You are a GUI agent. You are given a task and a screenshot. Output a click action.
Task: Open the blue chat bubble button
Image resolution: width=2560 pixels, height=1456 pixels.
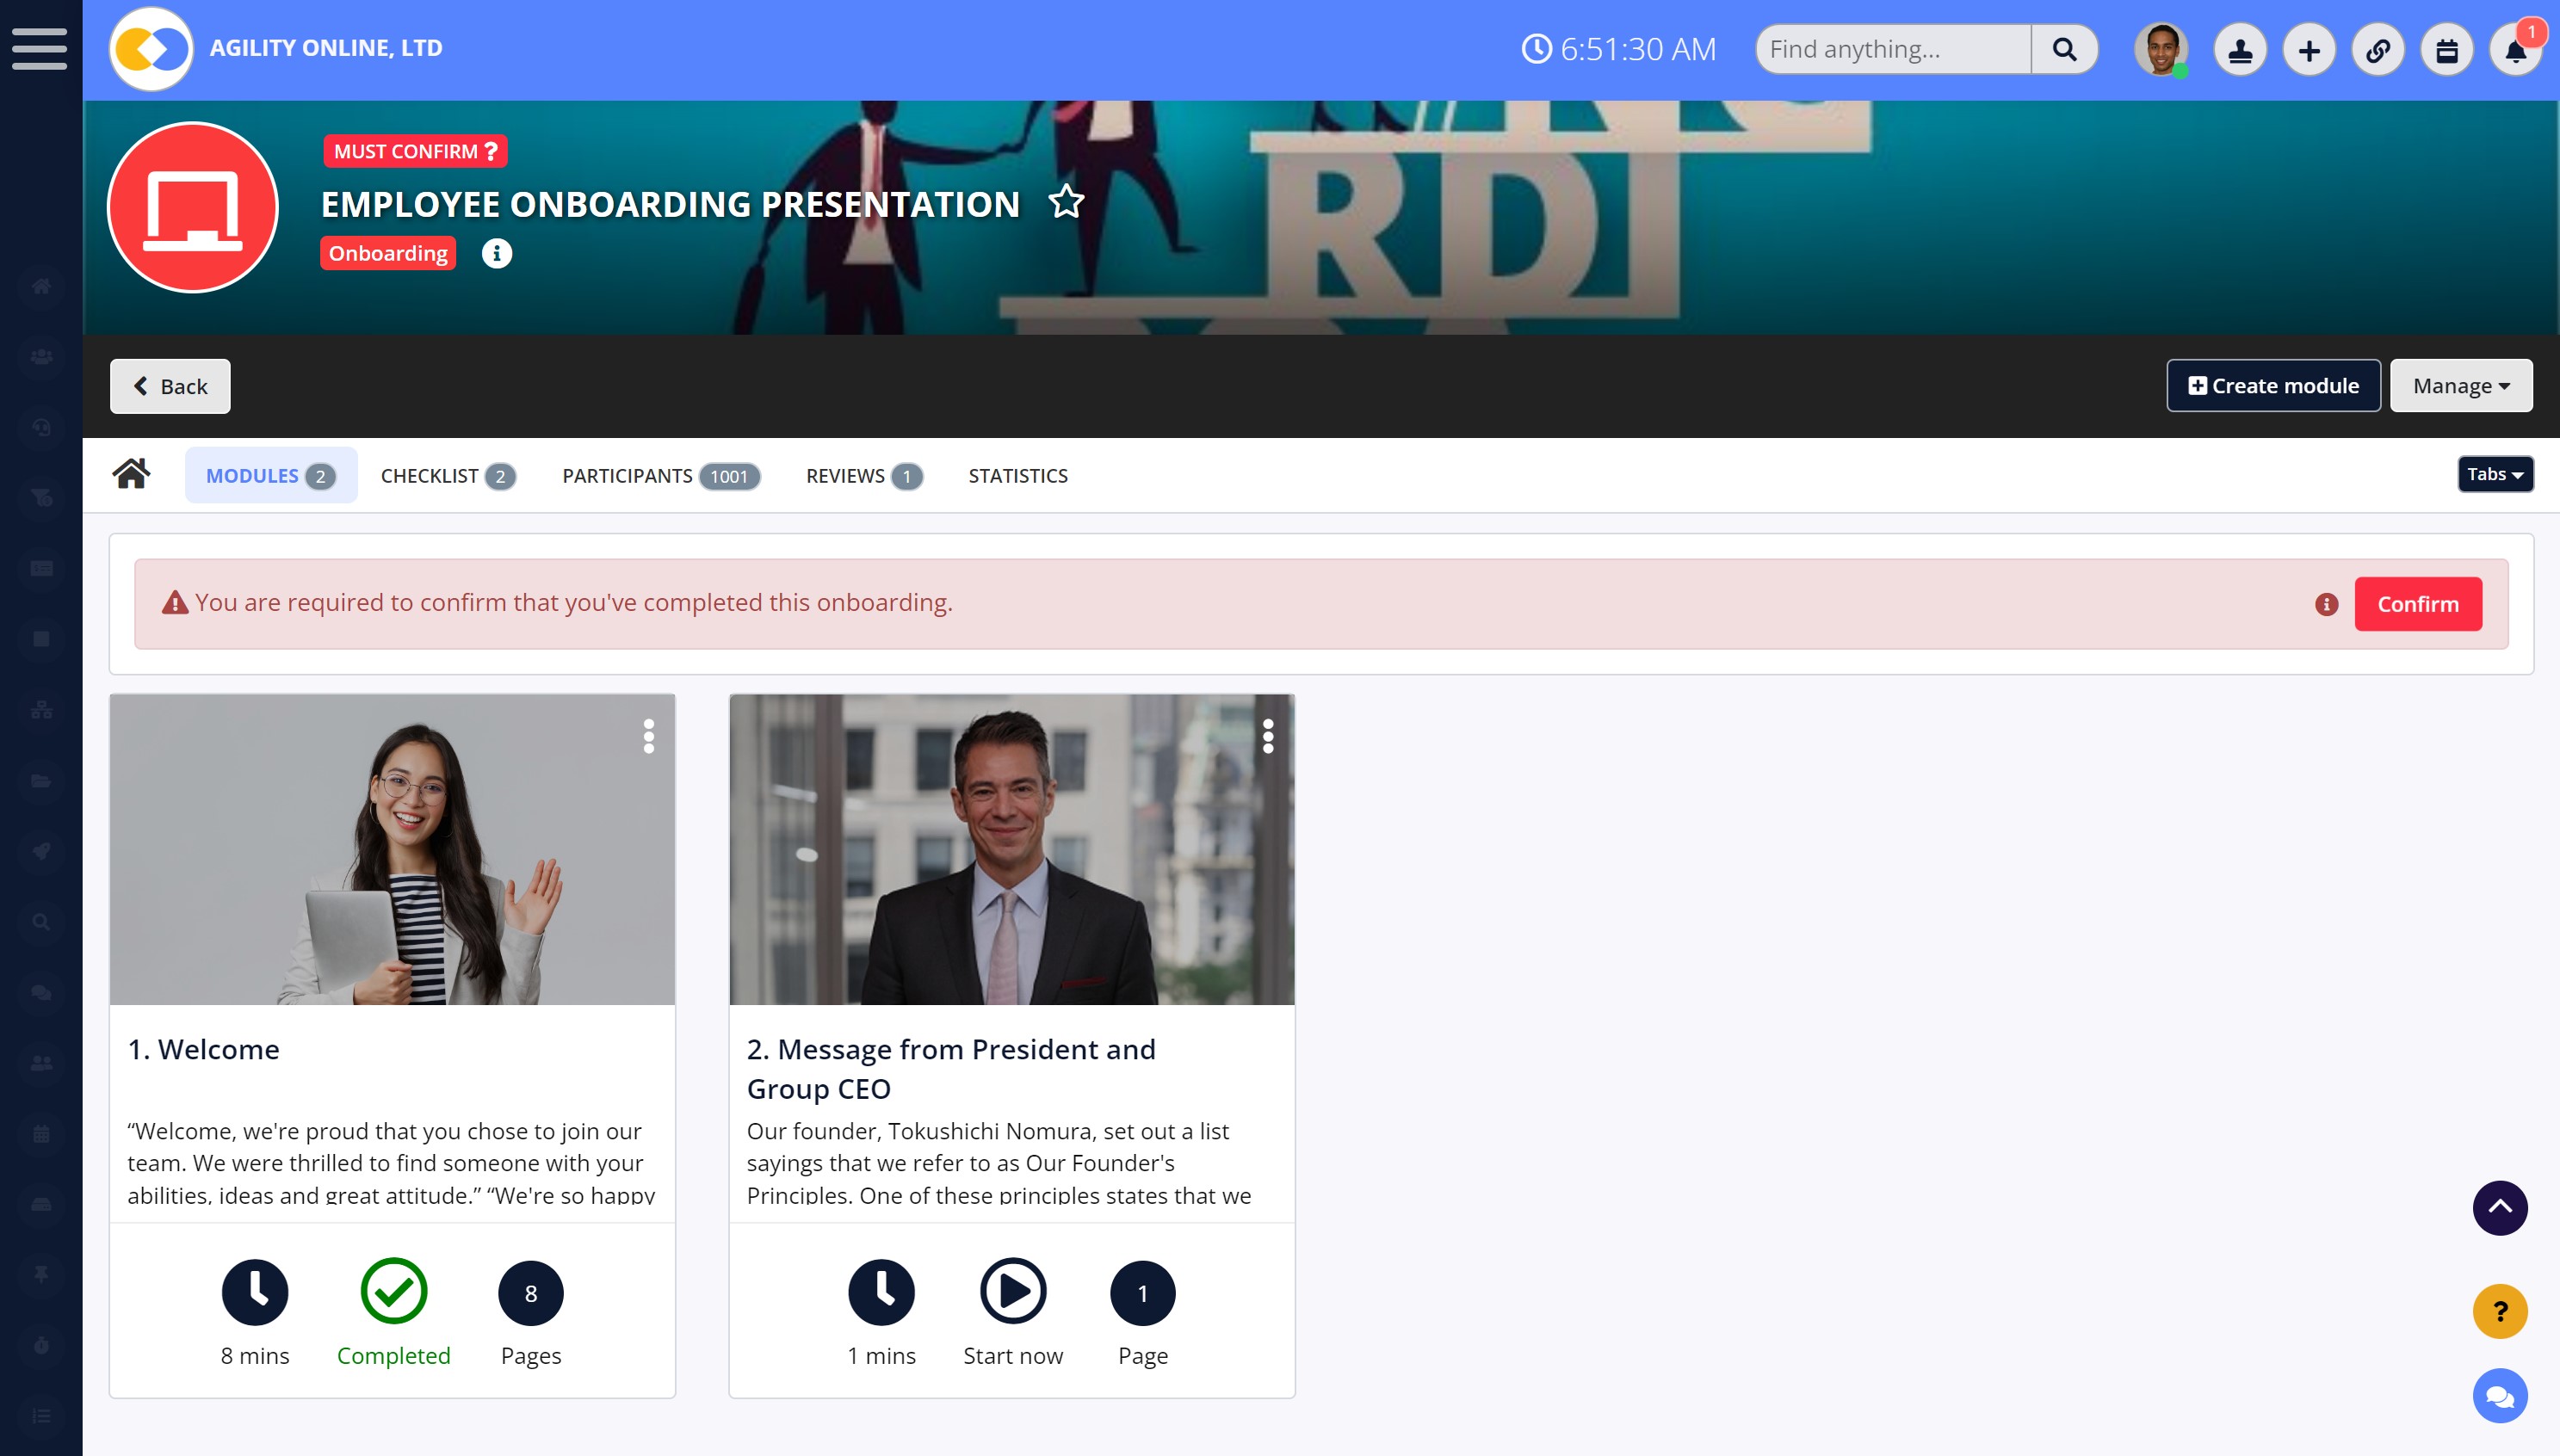pos(2499,1395)
